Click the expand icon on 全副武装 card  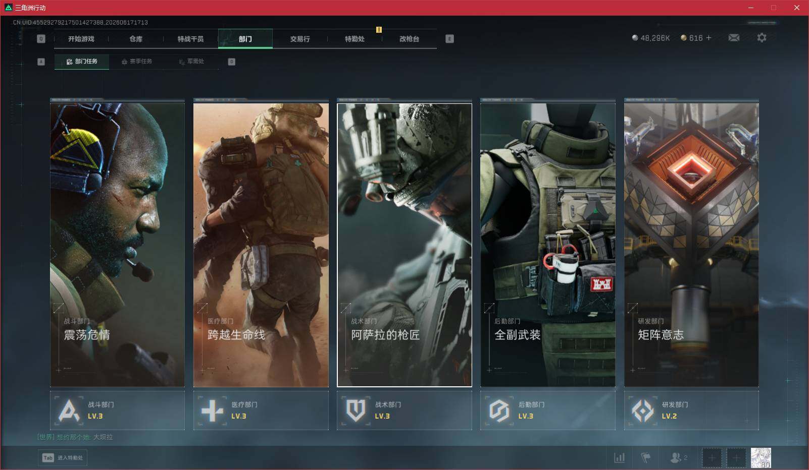[x=489, y=308]
